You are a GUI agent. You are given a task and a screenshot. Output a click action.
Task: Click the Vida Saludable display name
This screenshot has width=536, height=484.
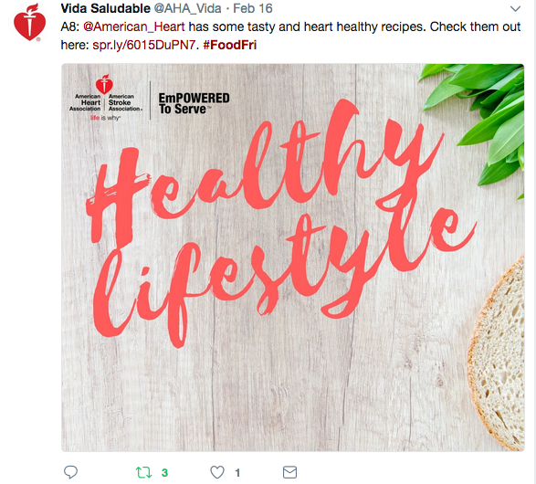(105, 8)
